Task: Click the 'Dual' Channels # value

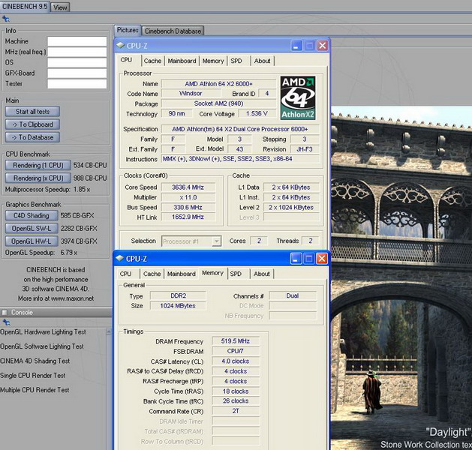Action: (x=293, y=295)
